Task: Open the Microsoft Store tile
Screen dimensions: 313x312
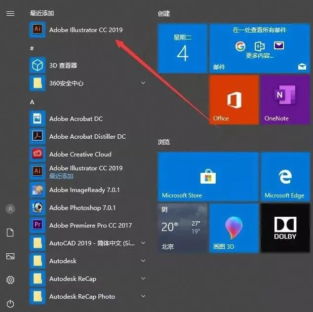Action: tap(208, 176)
